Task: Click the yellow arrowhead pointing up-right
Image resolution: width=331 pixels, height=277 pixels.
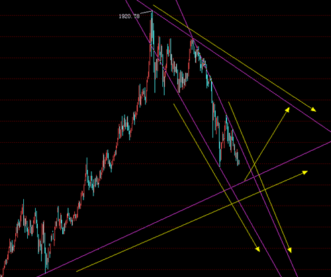Action: tap(287, 110)
